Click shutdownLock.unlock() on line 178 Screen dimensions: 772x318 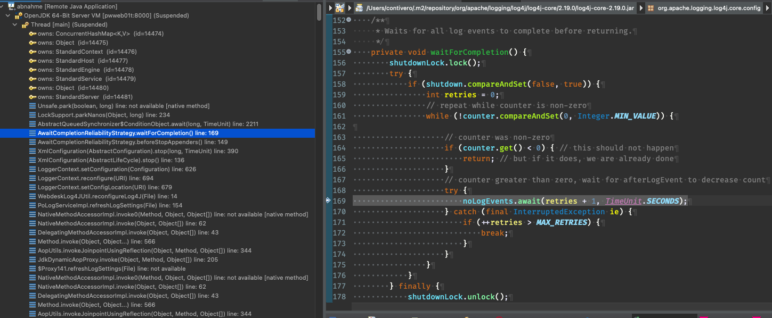coord(458,297)
